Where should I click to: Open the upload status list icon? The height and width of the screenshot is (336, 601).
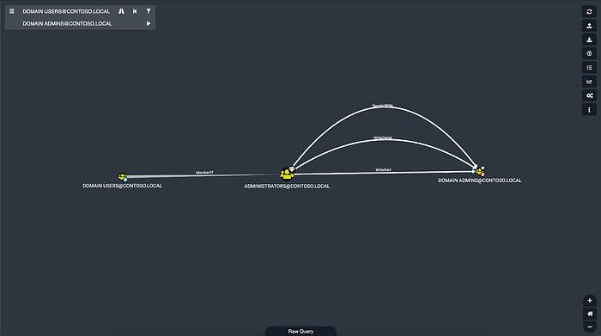click(x=589, y=68)
